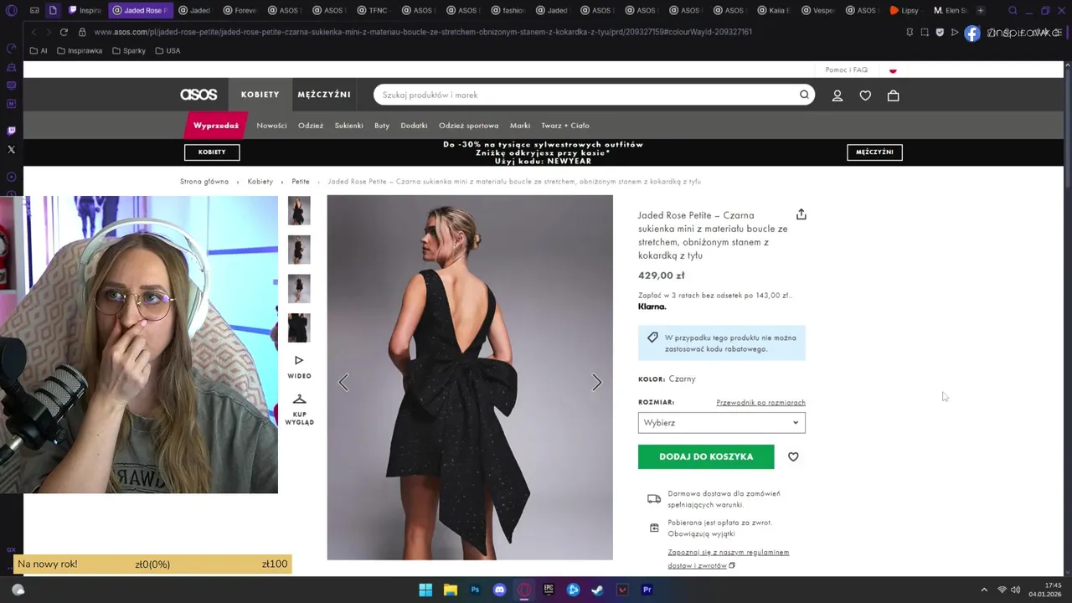1072x603 pixels.
Task: Open Pomoc i FAQ link
Action: 847,70
